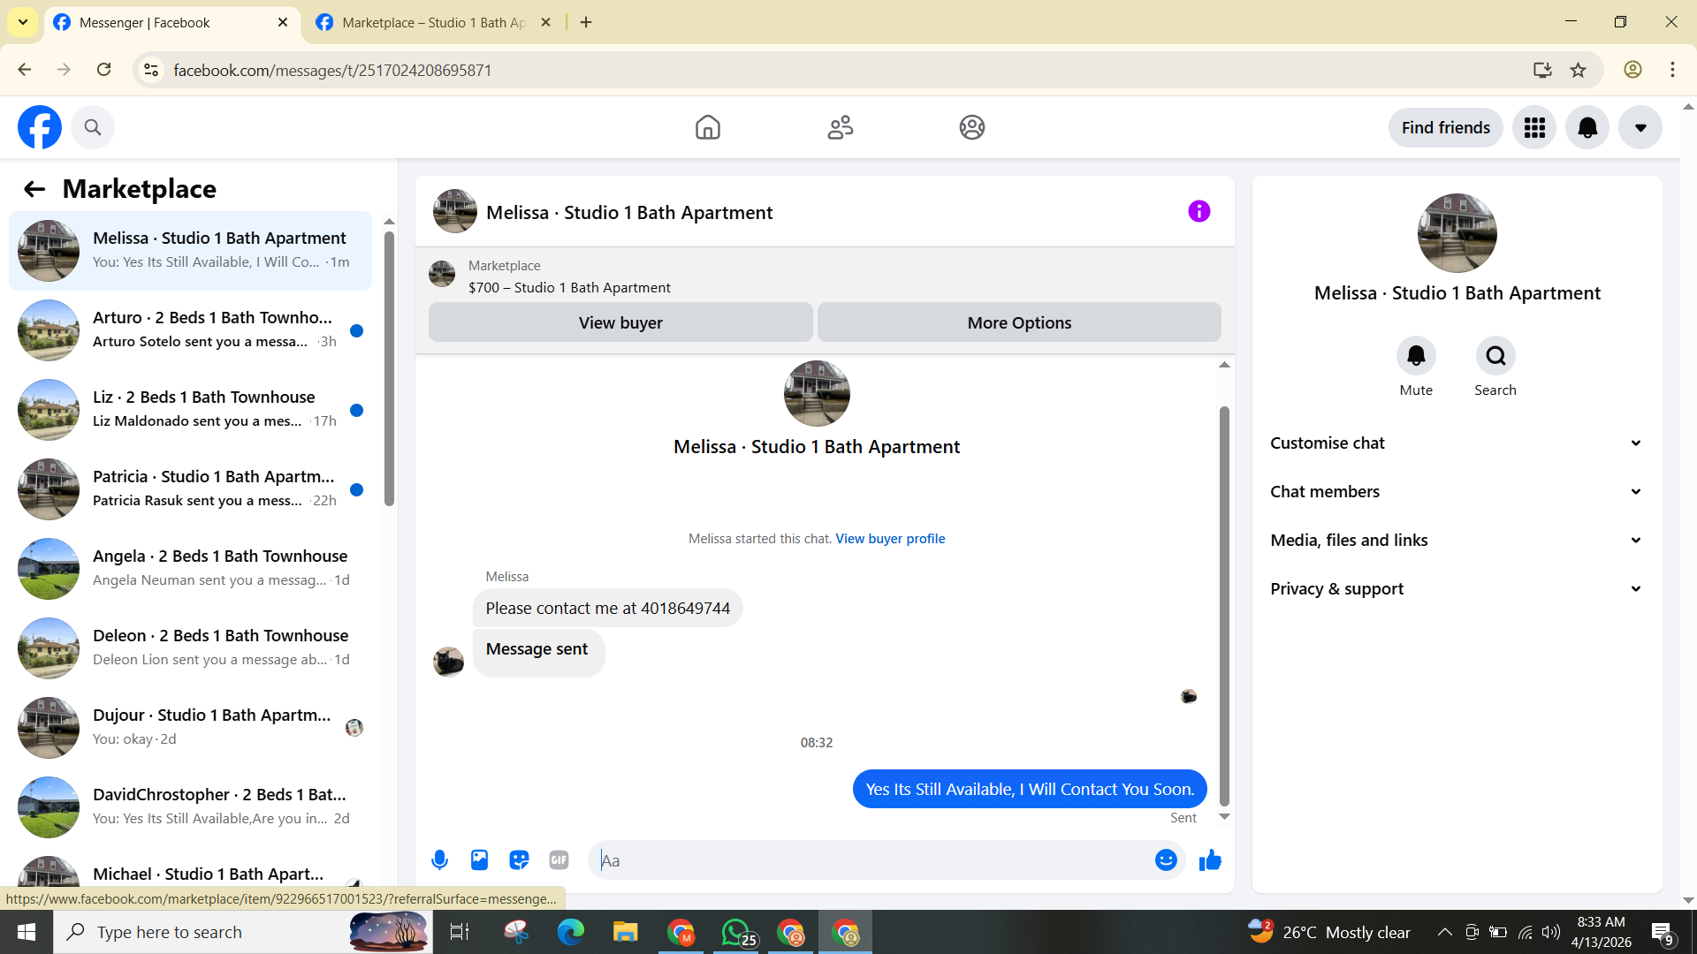The height and width of the screenshot is (954, 1697).
Task: Open the Facebook menu grid icon
Action: tap(1534, 127)
